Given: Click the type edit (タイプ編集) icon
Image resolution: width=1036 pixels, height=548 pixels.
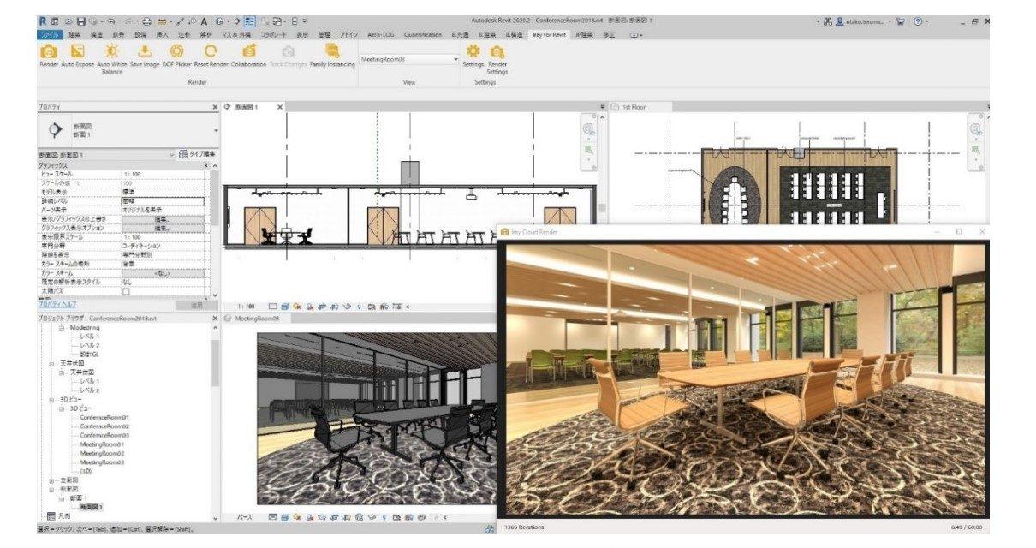Looking at the screenshot, I should click(x=182, y=154).
